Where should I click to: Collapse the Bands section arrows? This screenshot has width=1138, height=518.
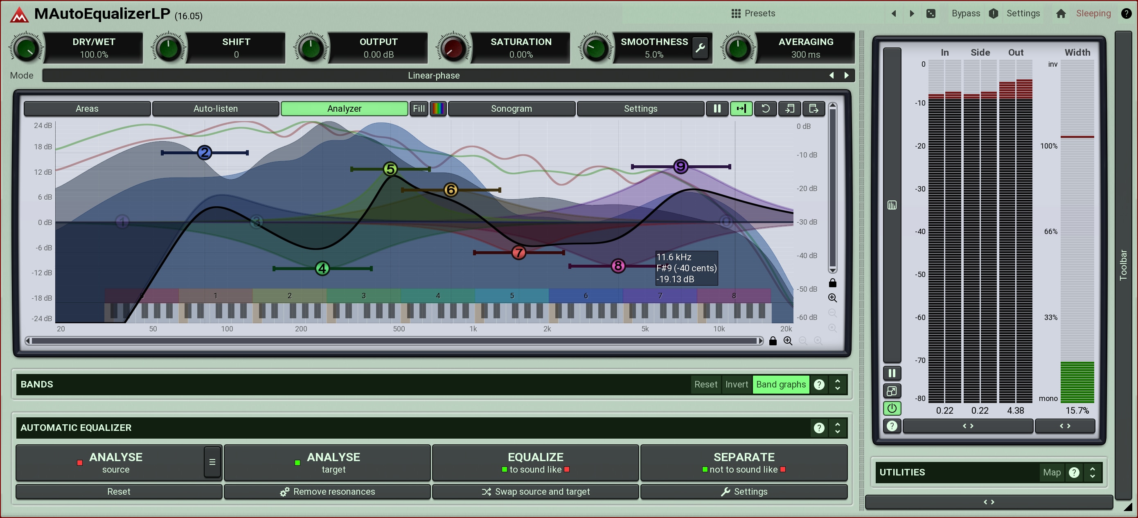(838, 385)
